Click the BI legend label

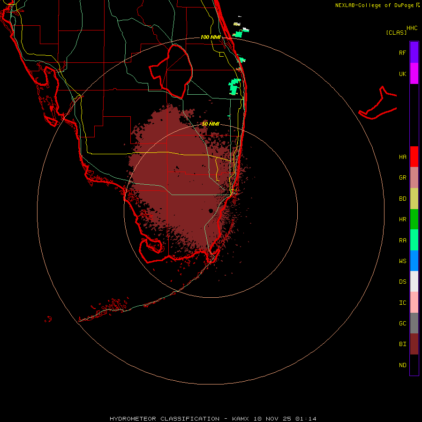pos(402,344)
